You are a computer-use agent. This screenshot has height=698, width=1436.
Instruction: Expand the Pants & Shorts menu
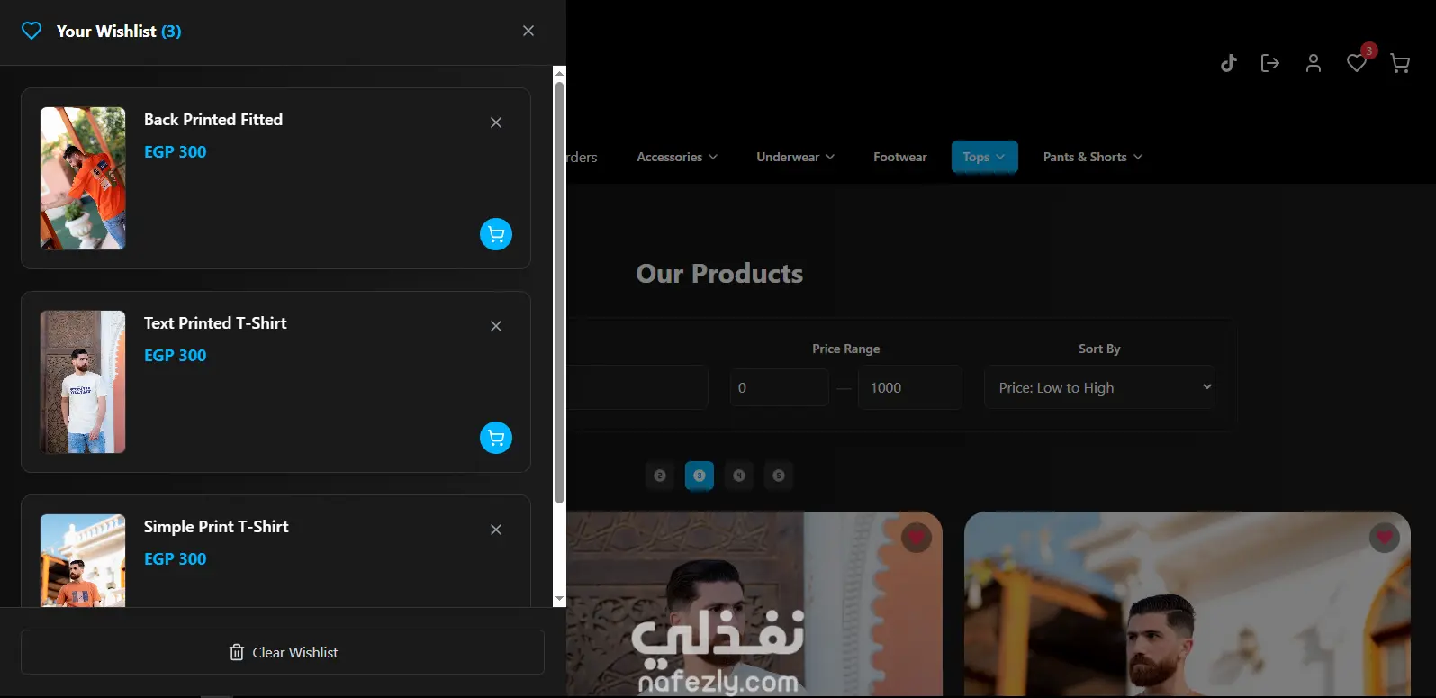(x=1093, y=157)
